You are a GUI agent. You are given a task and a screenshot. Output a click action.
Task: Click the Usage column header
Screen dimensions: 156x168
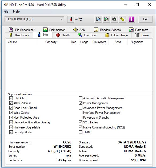pos(84,42)
